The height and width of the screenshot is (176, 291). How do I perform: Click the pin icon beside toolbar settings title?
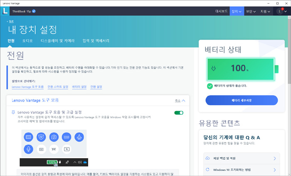(x=13, y=112)
